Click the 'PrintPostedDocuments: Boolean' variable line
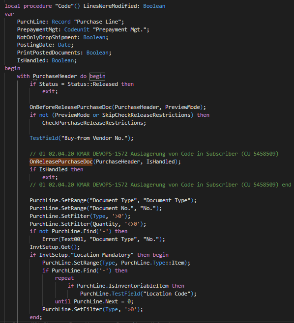The image size is (294, 323). click(x=64, y=53)
